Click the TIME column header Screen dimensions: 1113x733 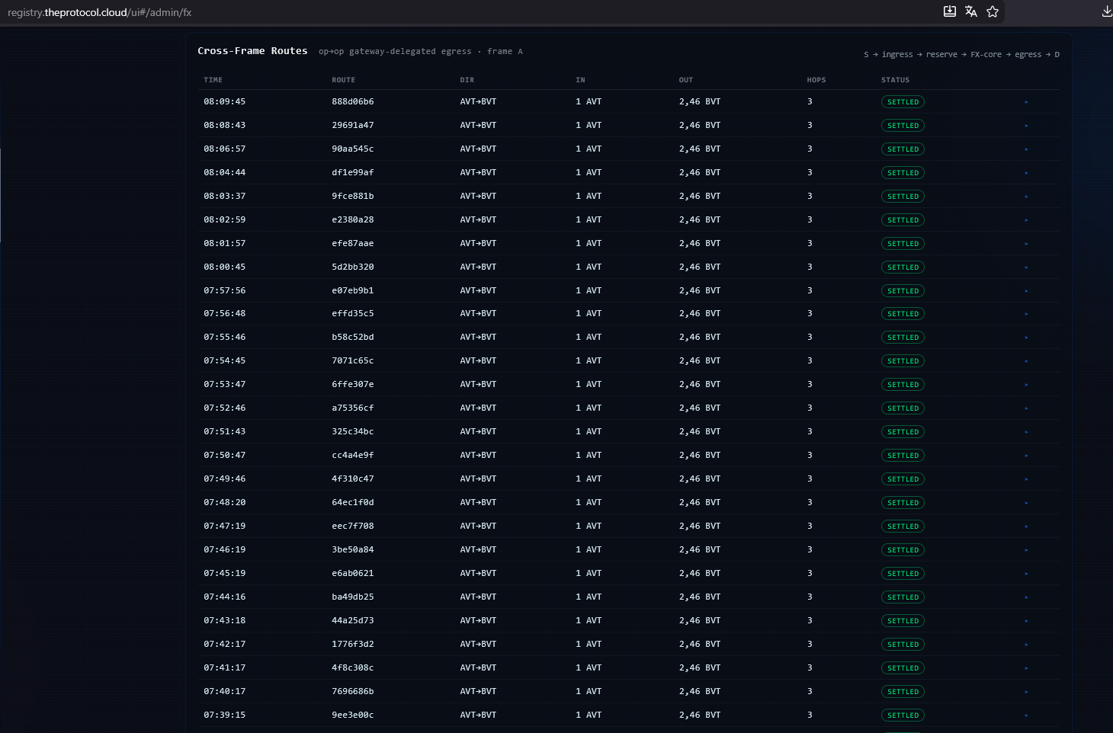(x=213, y=80)
